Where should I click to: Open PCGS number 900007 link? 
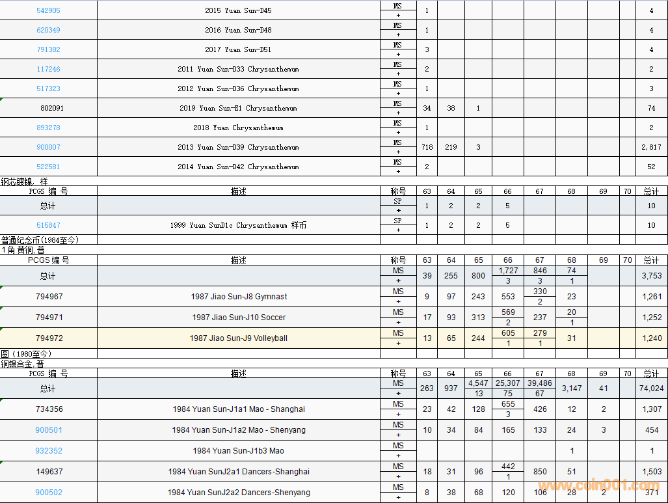[x=48, y=147]
